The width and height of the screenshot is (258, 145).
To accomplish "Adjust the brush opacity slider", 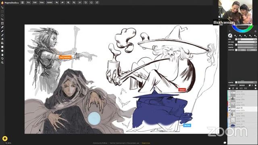I will [x=247, y=48].
